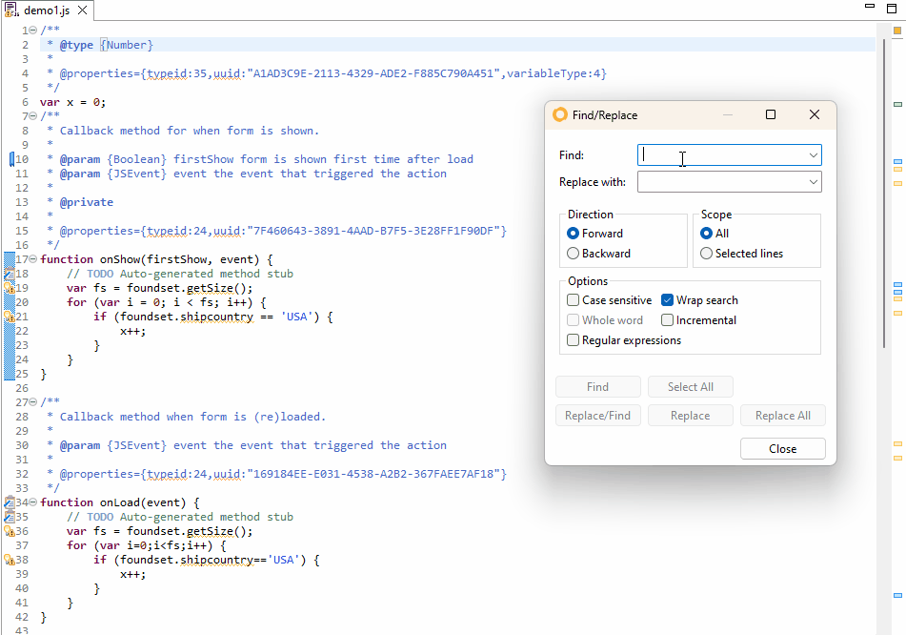
Task: Open the Find field history dropdown
Action: (813, 155)
